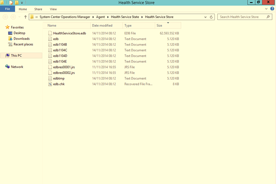Click the HealthServiceStore.edb file icon
Image resolution: width=276 pixels, height=184 pixels.
pyautogui.click(x=50, y=33)
